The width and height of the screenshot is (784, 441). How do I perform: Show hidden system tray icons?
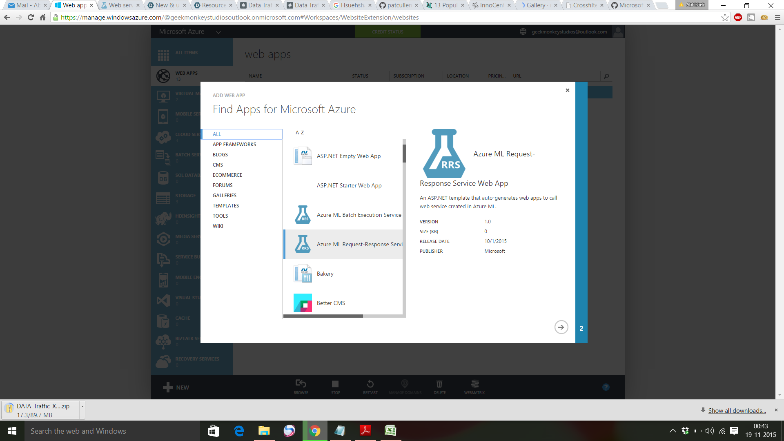pos(673,431)
